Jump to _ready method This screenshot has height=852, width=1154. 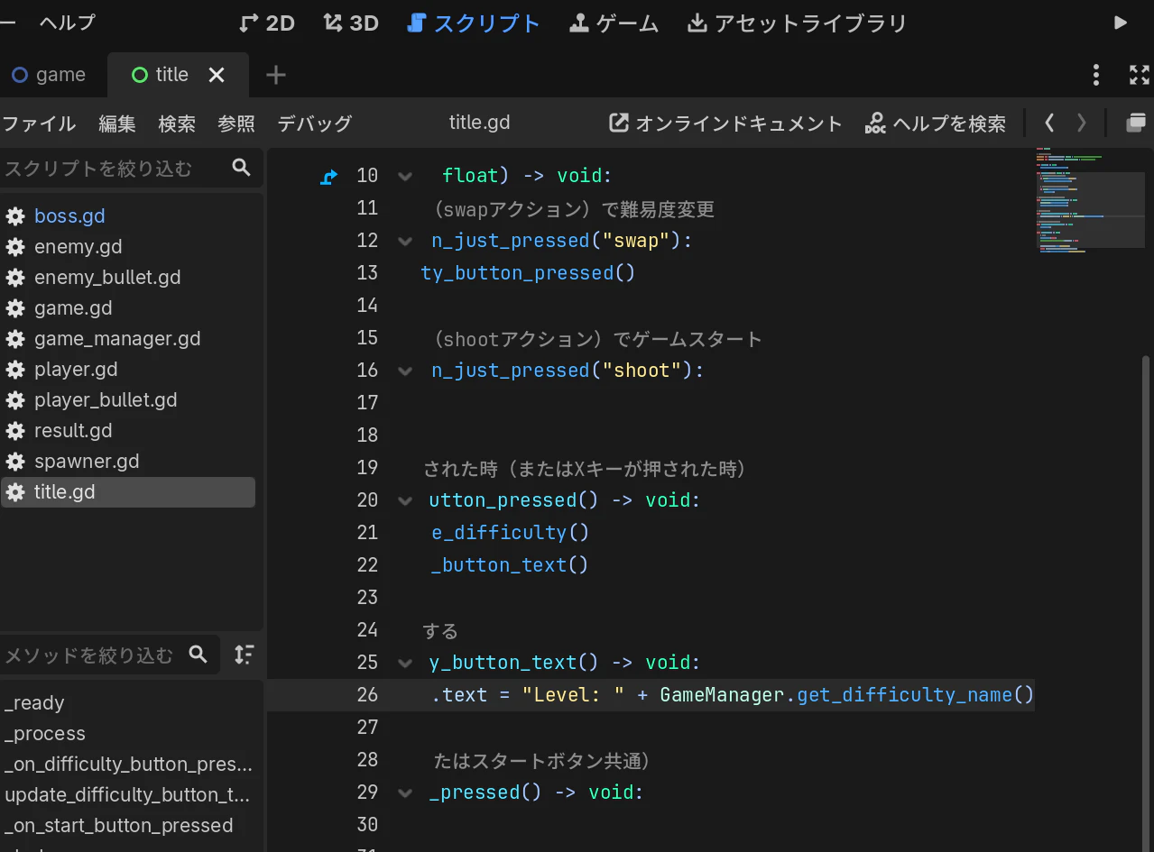click(34, 703)
